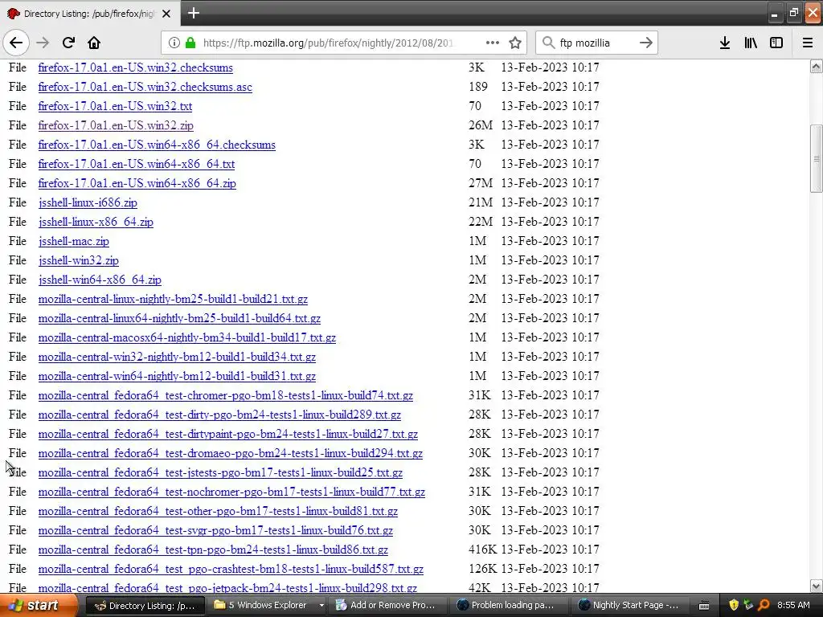
Task: Click the keyboard icon in taskbar
Action: point(704,606)
